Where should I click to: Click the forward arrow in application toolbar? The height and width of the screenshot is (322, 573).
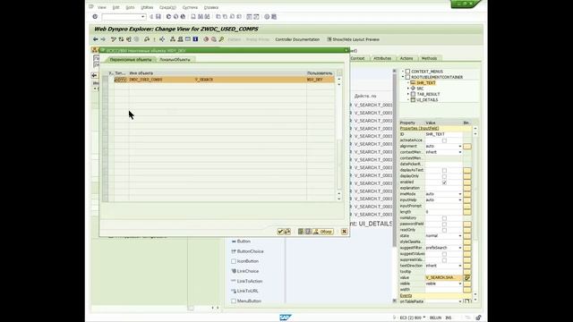coord(104,39)
